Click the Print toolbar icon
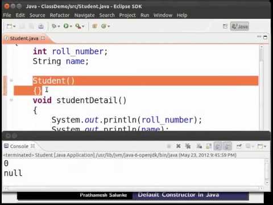Screen dimensions: 273x205 (41, 26)
